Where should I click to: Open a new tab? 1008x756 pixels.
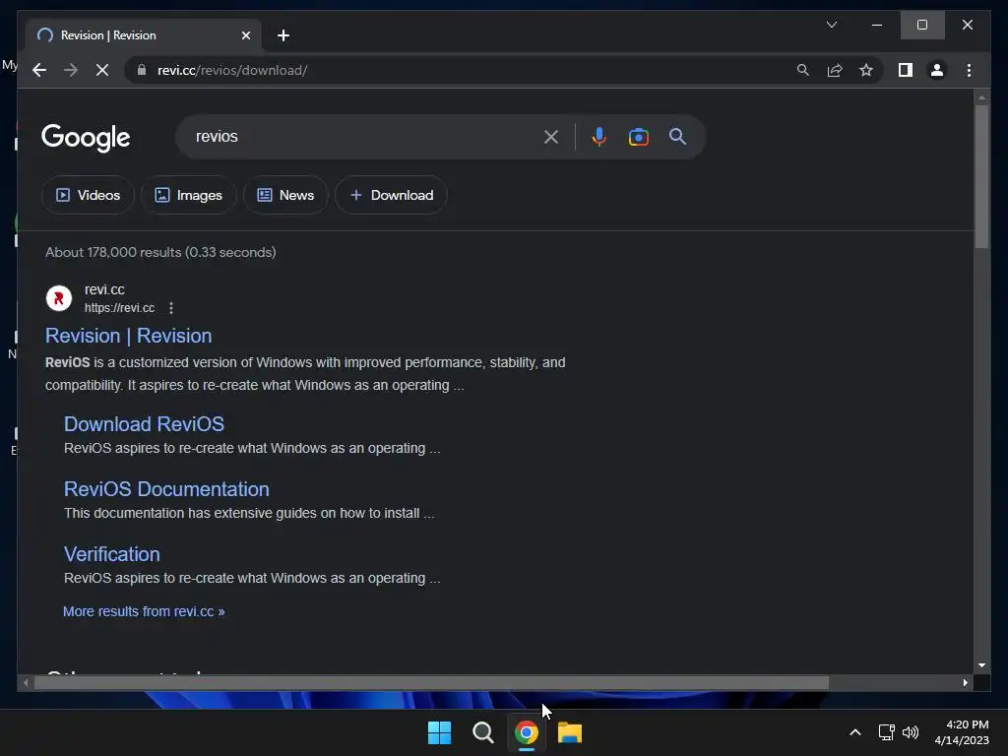click(x=283, y=35)
